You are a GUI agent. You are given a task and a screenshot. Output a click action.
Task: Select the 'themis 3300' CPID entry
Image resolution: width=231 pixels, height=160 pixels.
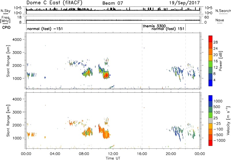154,26
